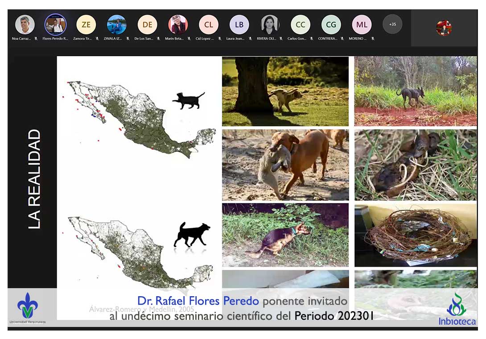Select the CG CONTRERA avatar
Viewport: 486px width, 339px height.
(331, 25)
